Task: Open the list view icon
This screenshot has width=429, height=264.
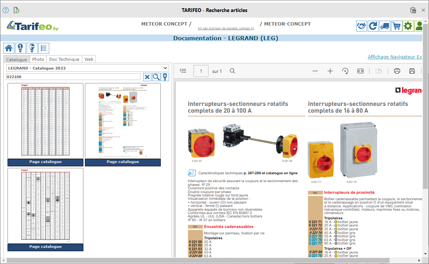Action: pyautogui.click(x=44, y=48)
